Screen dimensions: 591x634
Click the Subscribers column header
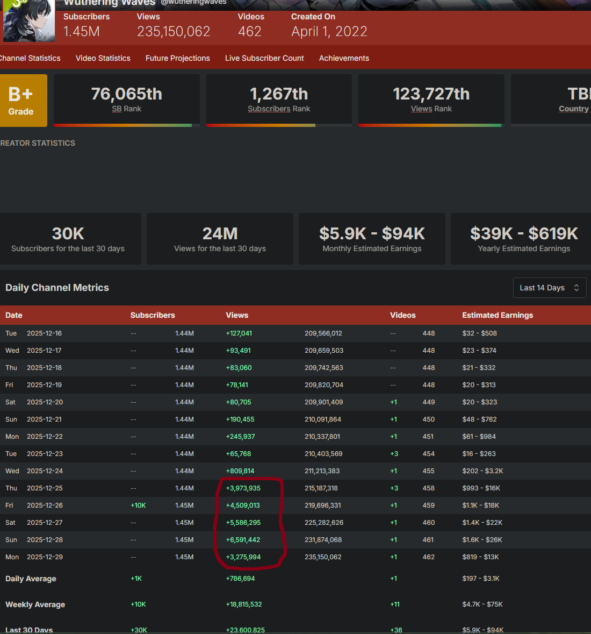[153, 315]
